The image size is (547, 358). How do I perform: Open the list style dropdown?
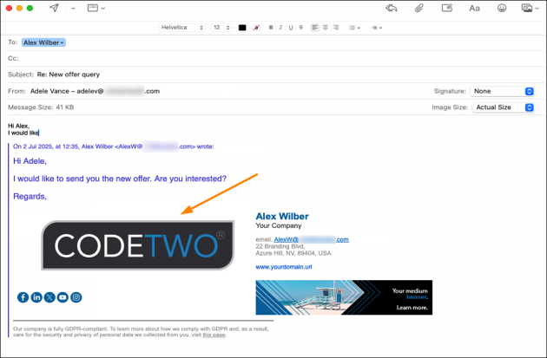[x=354, y=28]
